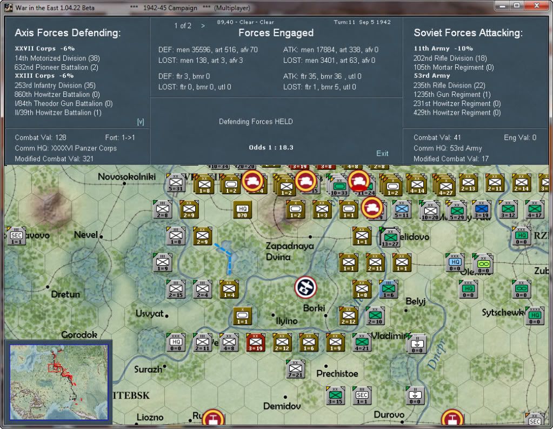Click the olive 1=4 division counter
This screenshot has width=553, height=429.
(229, 289)
